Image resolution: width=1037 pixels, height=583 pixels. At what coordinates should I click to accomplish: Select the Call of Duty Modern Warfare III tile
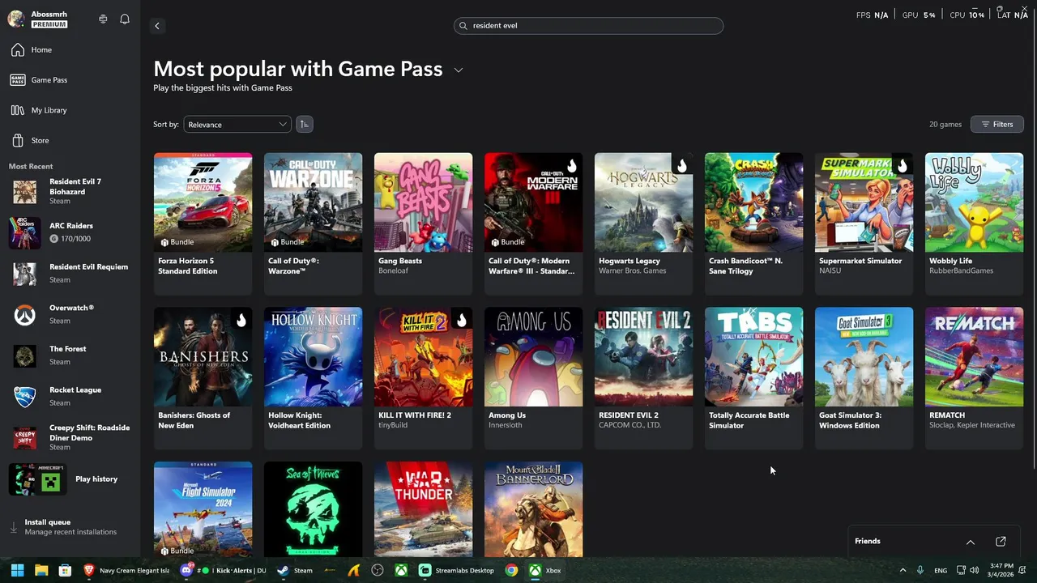[533, 223]
